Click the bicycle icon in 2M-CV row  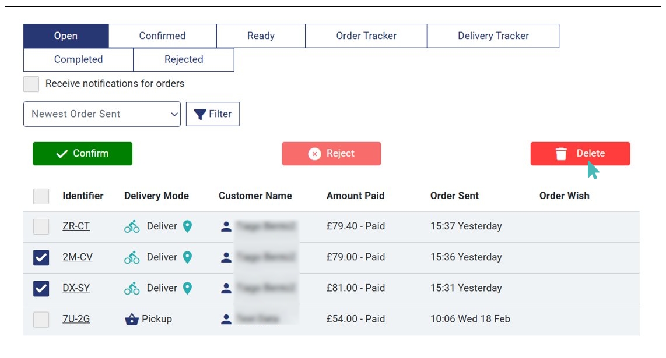(x=132, y=257)
